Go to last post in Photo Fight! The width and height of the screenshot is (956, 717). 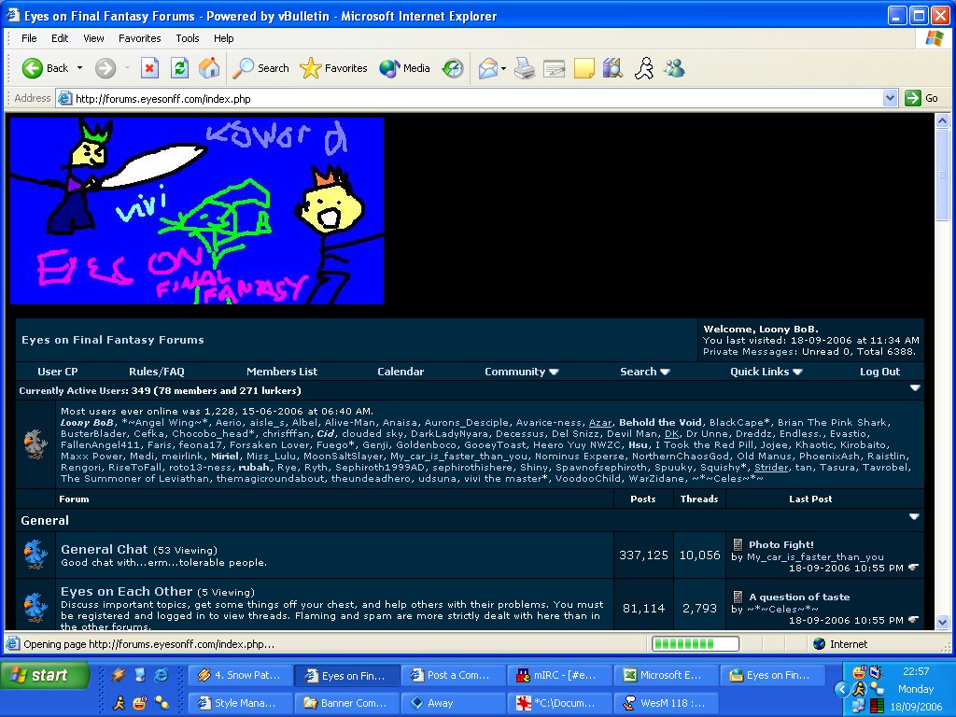coord(913,568)
